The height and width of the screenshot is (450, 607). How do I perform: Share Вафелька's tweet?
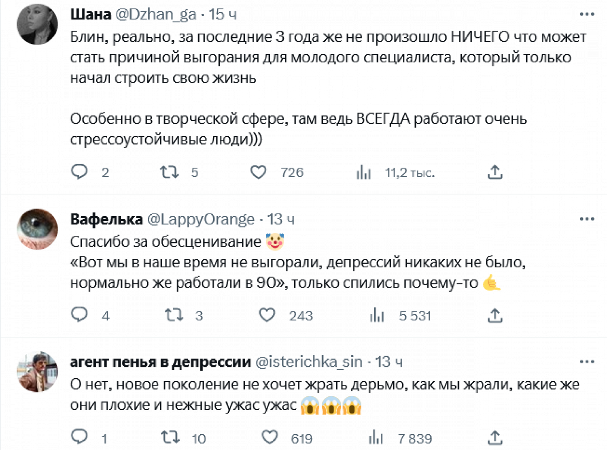point(495,316)
